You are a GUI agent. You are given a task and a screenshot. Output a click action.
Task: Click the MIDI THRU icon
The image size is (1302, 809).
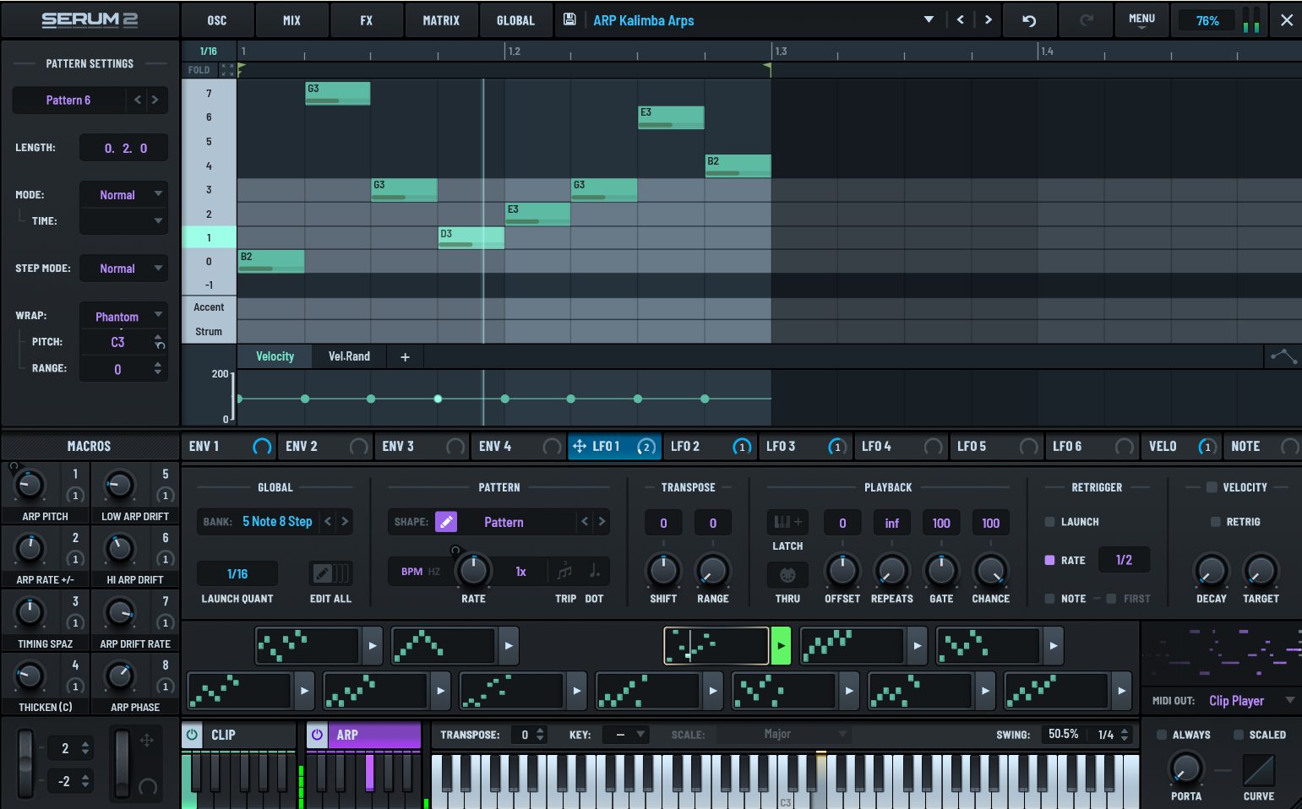pos(787,577)
